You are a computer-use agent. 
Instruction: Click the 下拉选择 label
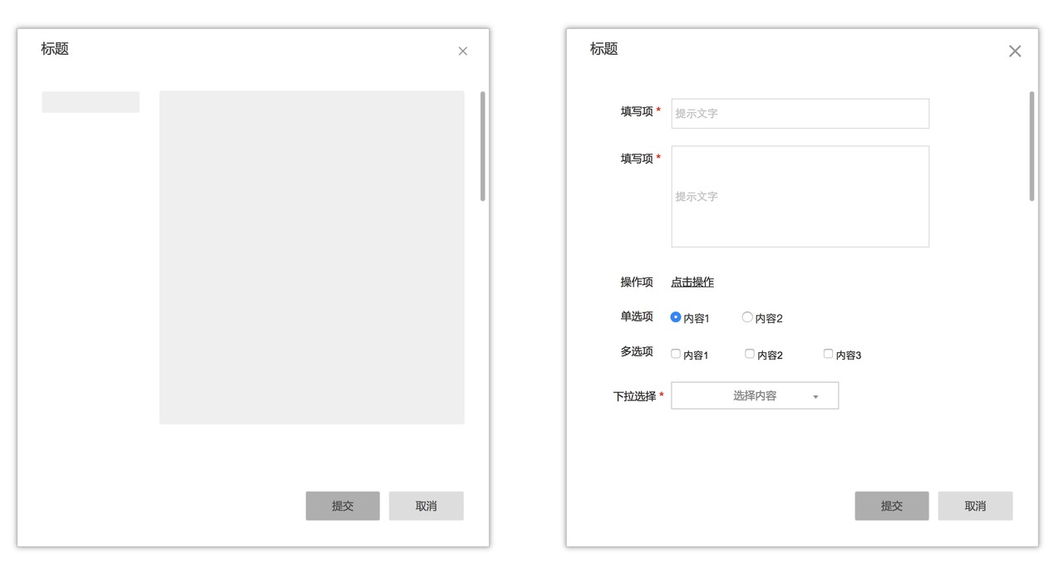[x=634, y=396]
